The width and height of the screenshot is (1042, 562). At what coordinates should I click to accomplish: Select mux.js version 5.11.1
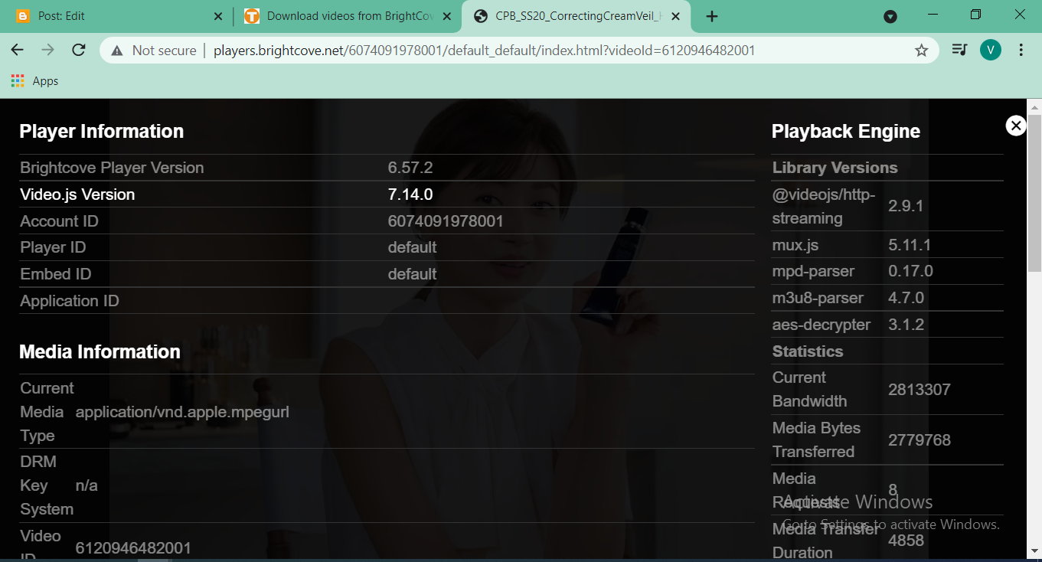point(909,245)
